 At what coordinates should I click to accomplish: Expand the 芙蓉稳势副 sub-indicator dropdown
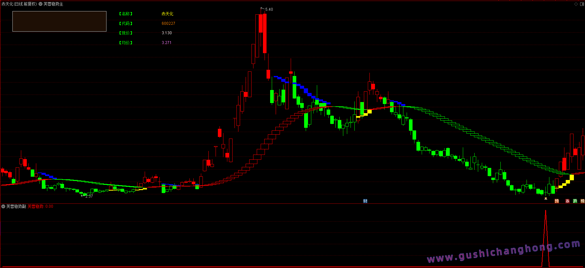(x=3, y=206)
